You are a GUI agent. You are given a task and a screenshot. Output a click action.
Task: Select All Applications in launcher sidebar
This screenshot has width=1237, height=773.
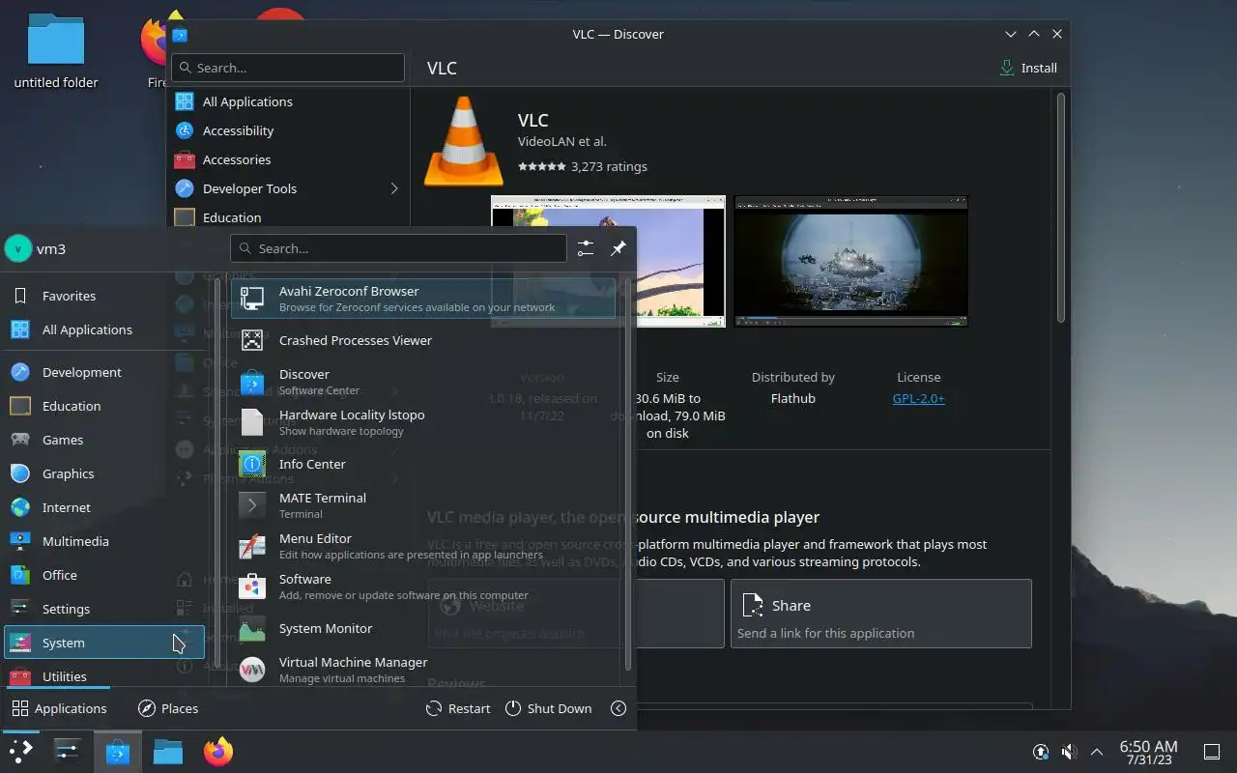coord(104,329)
